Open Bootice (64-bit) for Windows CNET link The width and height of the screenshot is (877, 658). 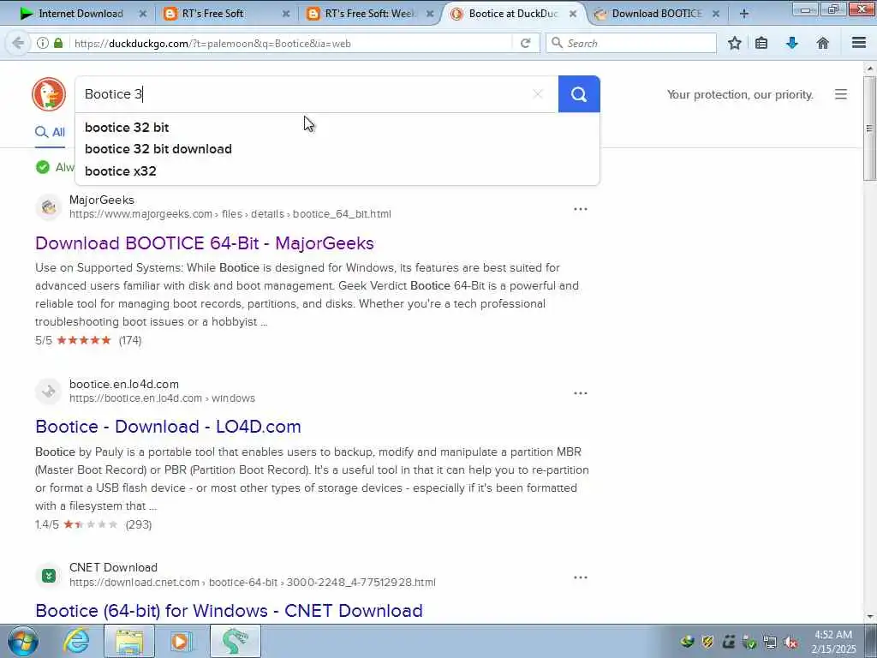(229, 610)
